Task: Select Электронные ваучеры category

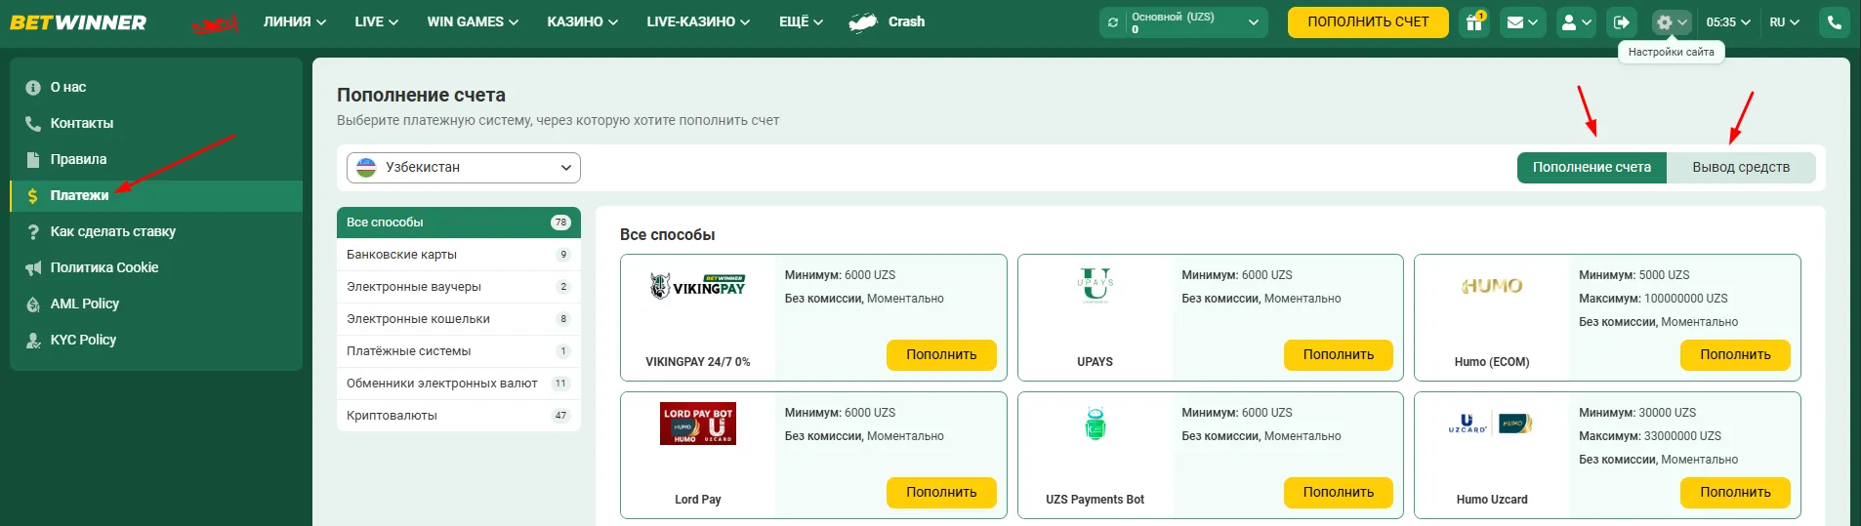Action: pyautogui.click(x=459, y=287)
